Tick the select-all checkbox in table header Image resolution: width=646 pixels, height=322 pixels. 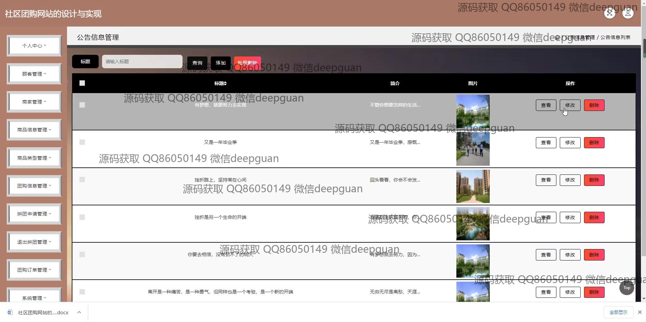[x=82, y=83]
